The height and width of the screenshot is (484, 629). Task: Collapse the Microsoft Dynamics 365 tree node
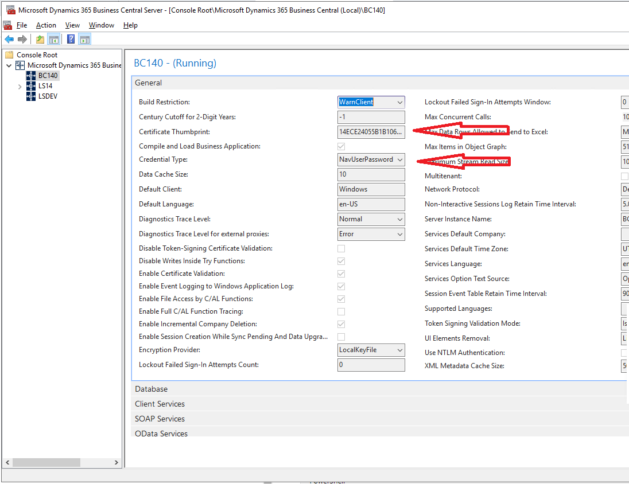tap(9, 65)
